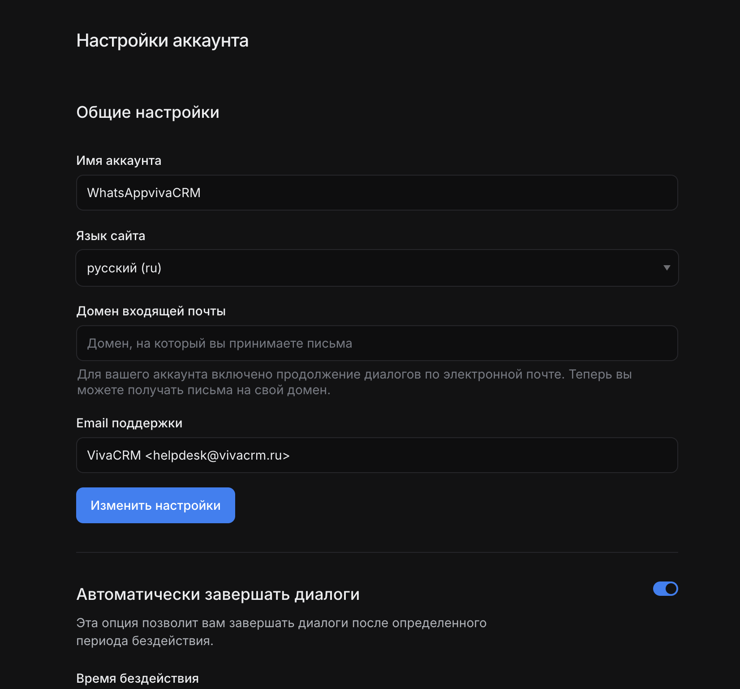Click the Автоматически завершать диалоги heading

pyautogui.click(x=218, y=594)
